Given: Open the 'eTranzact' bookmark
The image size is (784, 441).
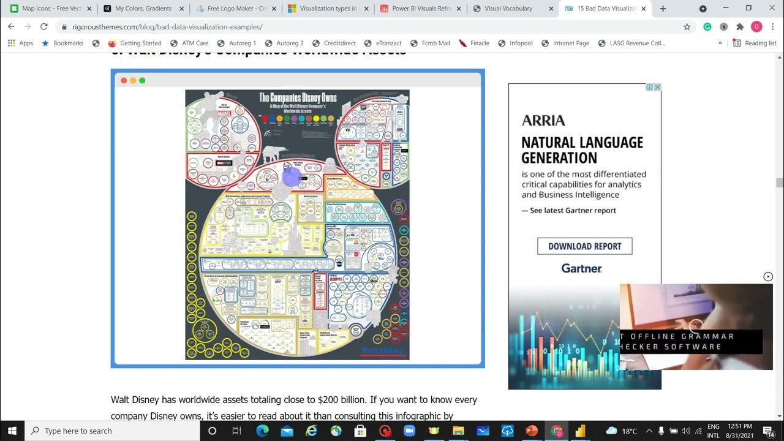Looking at the screenshot, I should [383, 43].
